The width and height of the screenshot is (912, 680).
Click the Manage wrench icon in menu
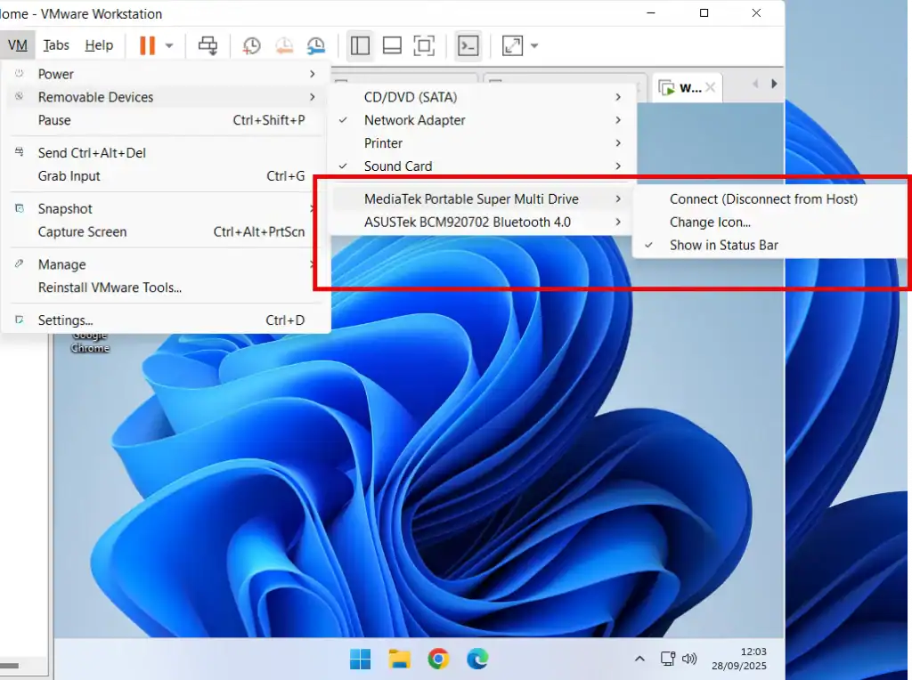(20, 263)
